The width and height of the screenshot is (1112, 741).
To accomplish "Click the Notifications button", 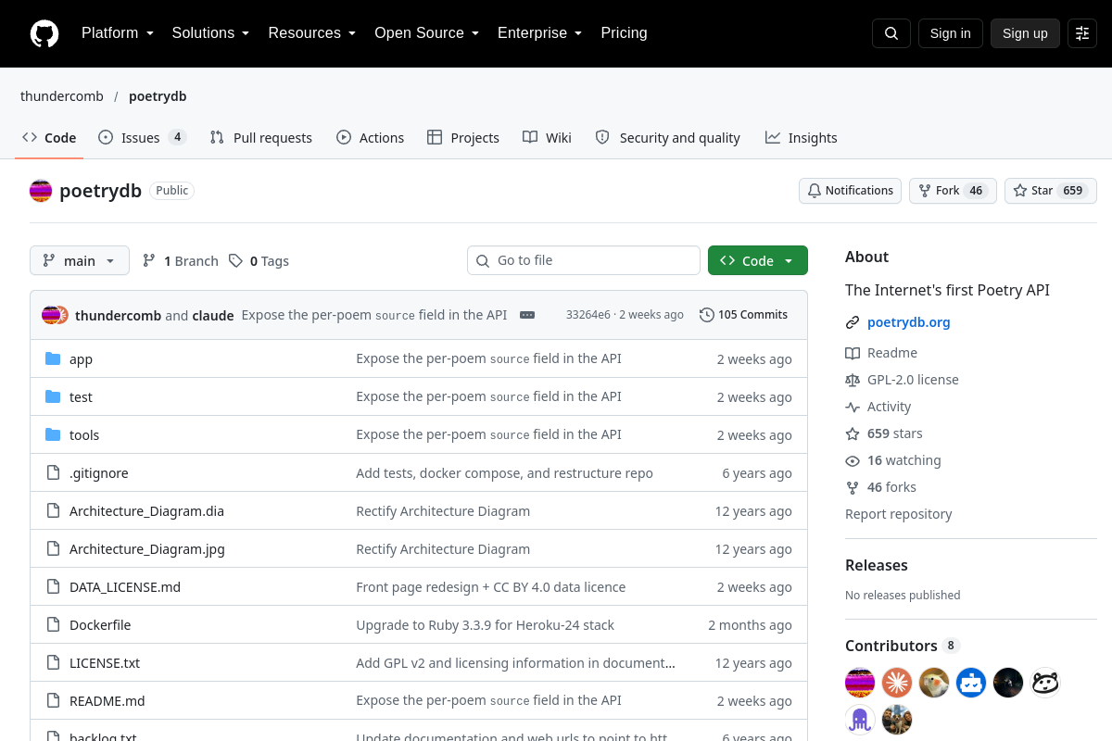I will pyautogui.click(x=850, y=191).
